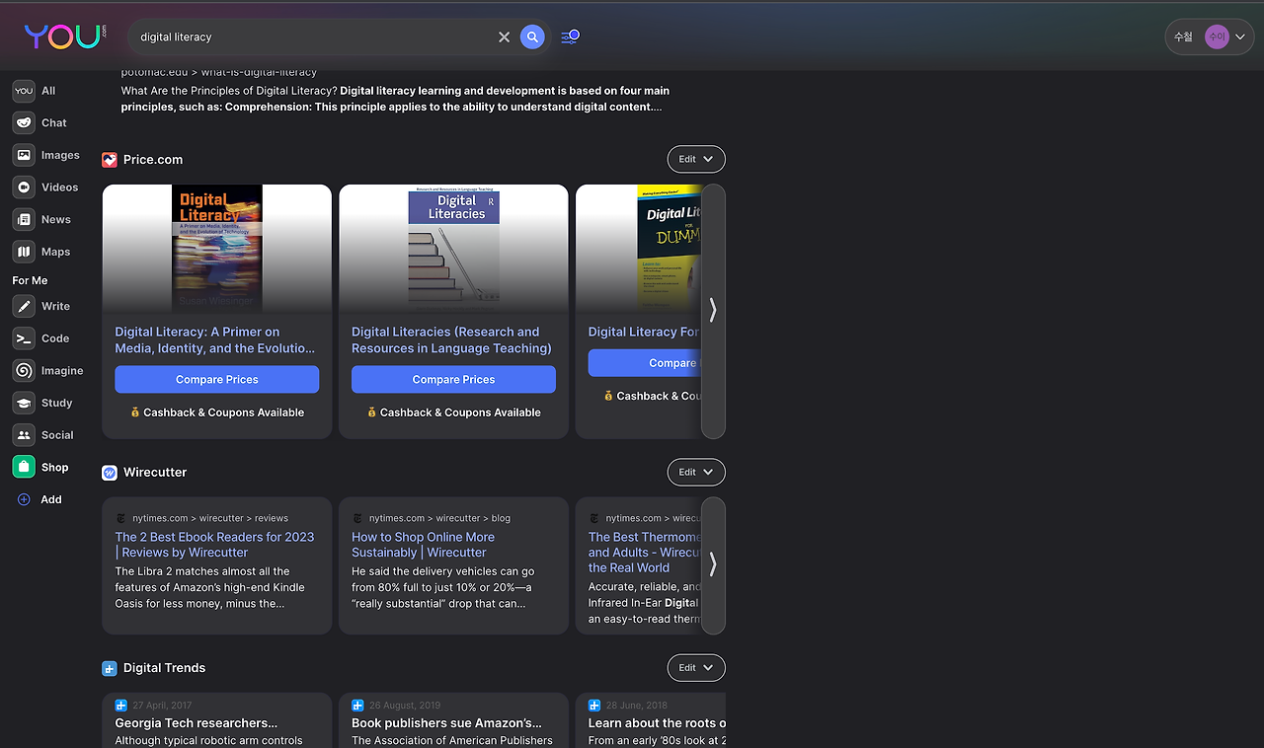
Task: Advance the Price.com carousel with right arrow
Action: [713, 311]
